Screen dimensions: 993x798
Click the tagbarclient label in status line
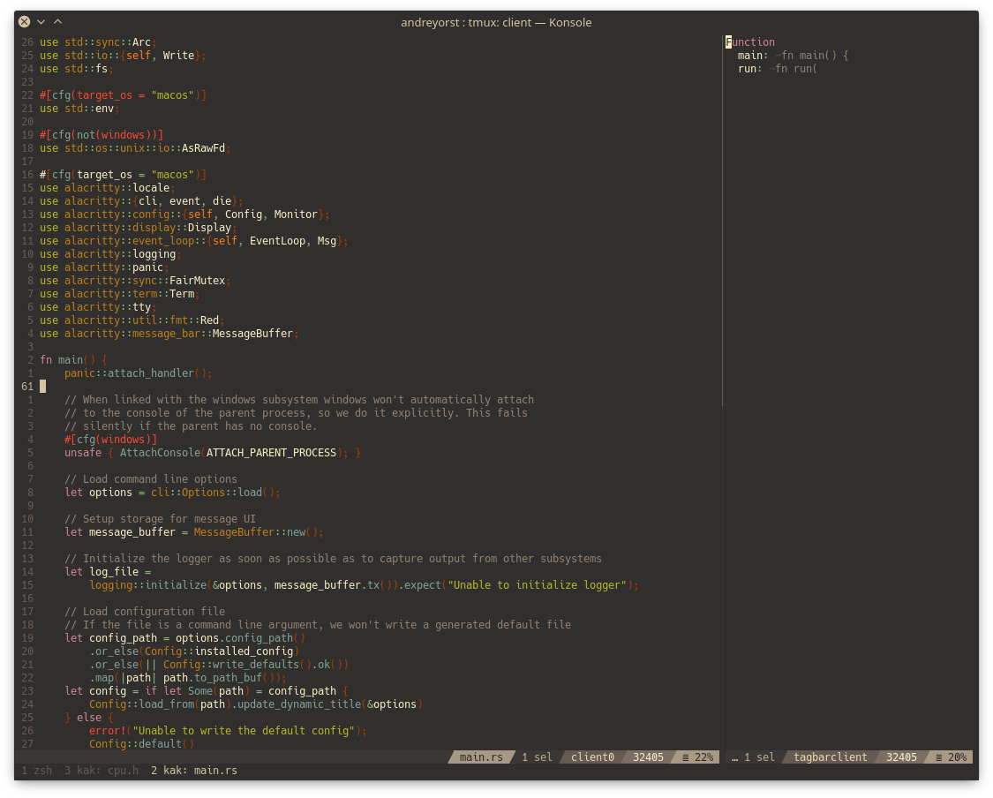click(831, 757)
